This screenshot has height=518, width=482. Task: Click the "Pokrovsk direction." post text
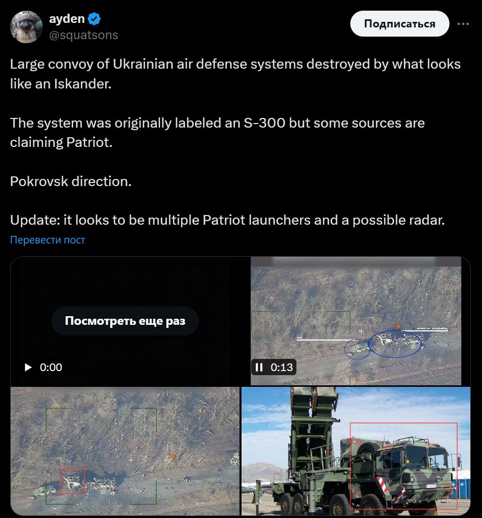[71, 181]
